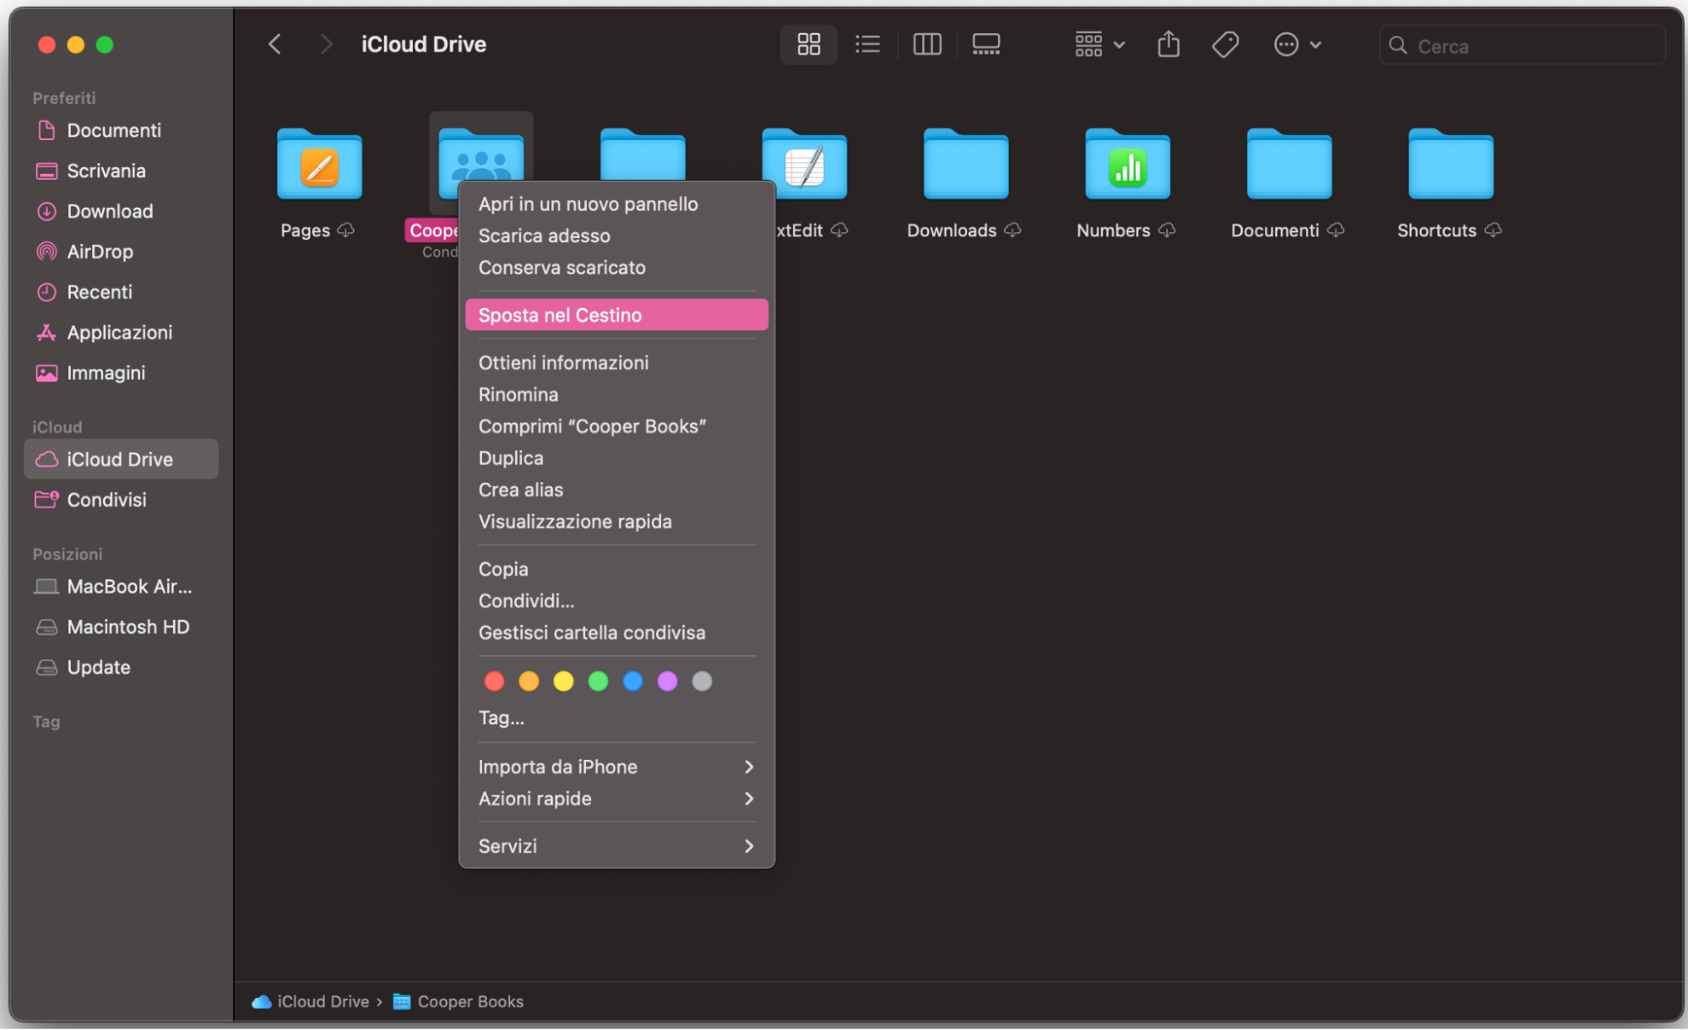Click the tag toolbar icon
The width and height of the screenshot is (1688, 1030).
[1224, 44]
